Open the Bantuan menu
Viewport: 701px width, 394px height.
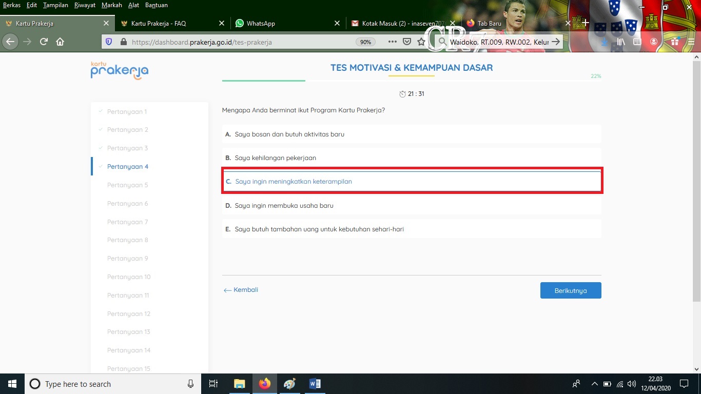coord(156,5)
